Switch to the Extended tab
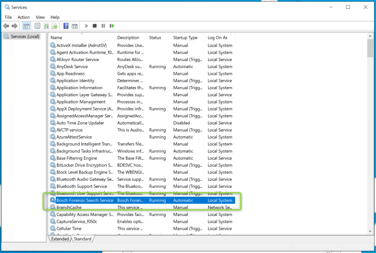This screenshot has height=253, width=376. pyautogui.click(x=60, y=239)
